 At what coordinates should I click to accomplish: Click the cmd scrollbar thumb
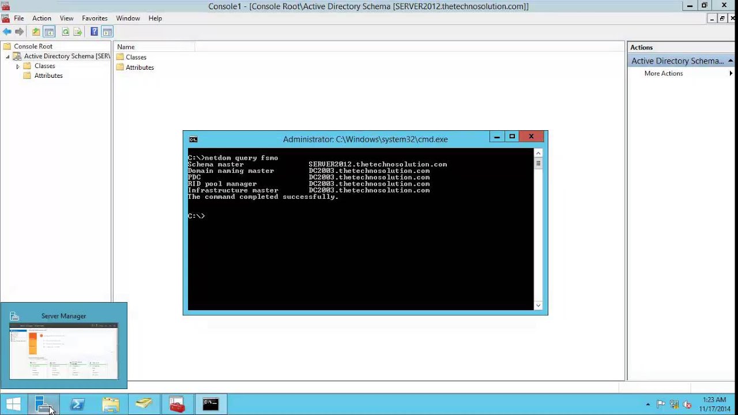(538, 163)
